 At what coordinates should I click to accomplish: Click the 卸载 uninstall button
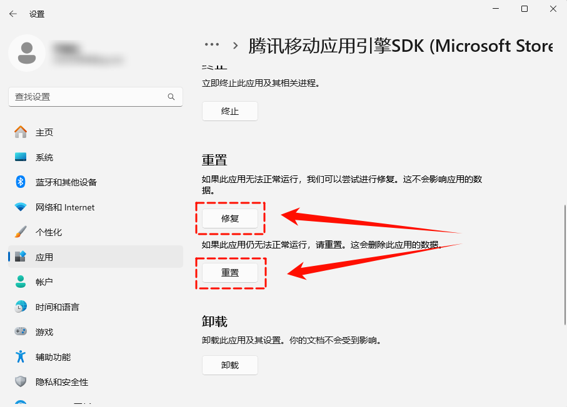(x=230, y=365)
